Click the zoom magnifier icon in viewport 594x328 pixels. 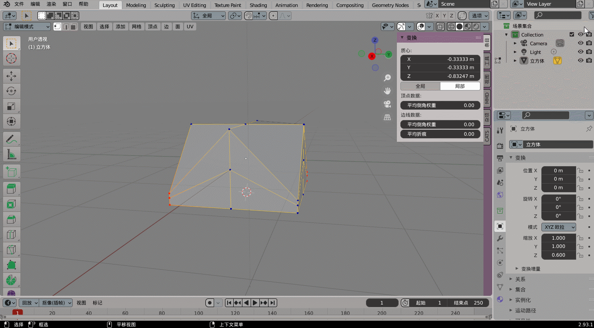pos(387,78)
